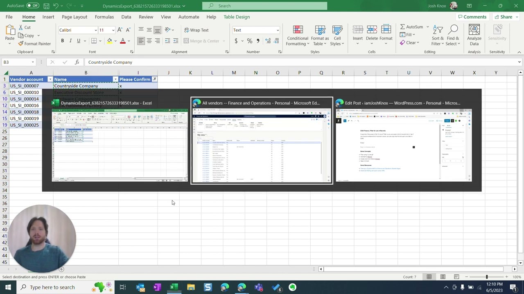Click the cell borders icon
Viewport: 524px width, 294px height.
tap(94, 41)
